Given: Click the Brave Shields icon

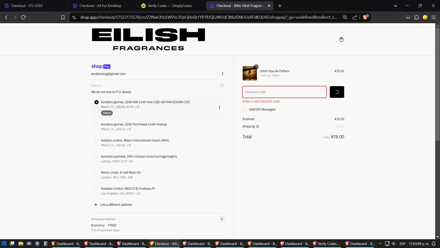Looking at the screenshot, I should (365, 17).
